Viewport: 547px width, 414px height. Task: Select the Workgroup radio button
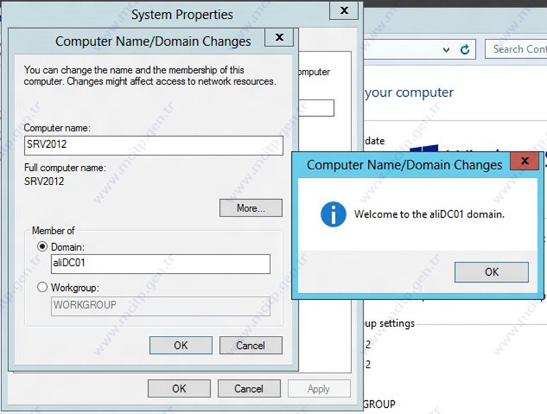click(x=42, y=287)
